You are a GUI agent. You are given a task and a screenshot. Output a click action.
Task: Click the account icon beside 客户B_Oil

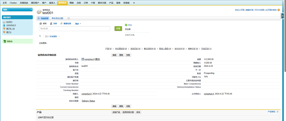click(4, 29)
